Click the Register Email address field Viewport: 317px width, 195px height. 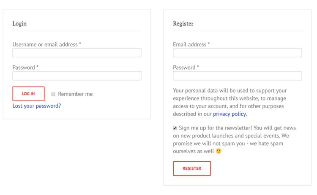[237, 53]
